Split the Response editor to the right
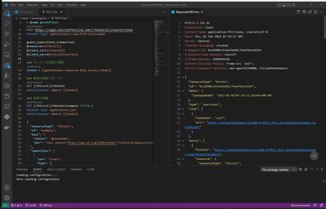Viewport: 326px width, 209px height. tap(315, 12)
